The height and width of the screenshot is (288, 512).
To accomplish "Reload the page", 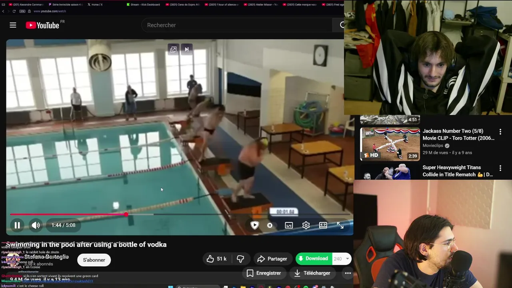I will pos(14,11).
